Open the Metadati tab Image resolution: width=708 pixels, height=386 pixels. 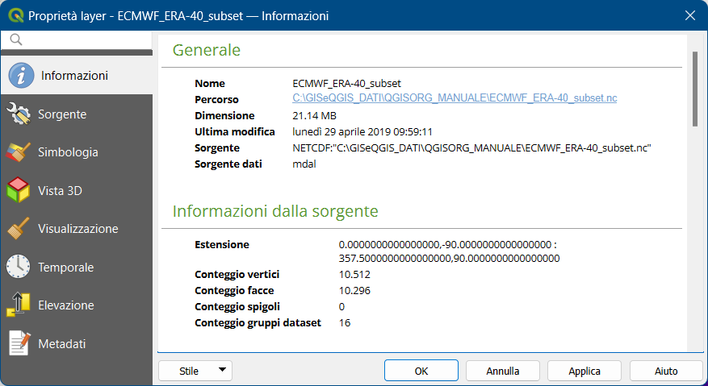click(77, 343)
